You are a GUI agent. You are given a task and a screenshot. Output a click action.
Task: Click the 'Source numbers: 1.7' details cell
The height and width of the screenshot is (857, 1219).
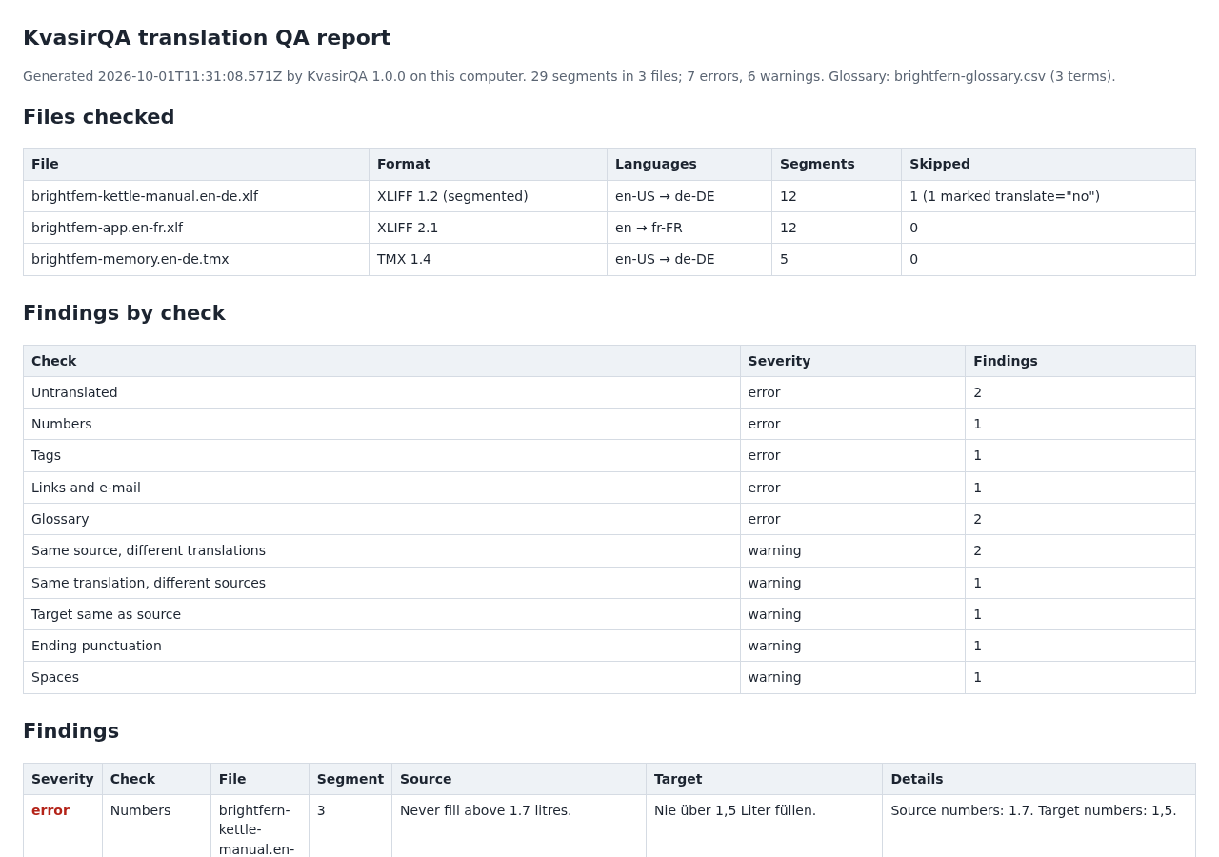(1039, 826)
